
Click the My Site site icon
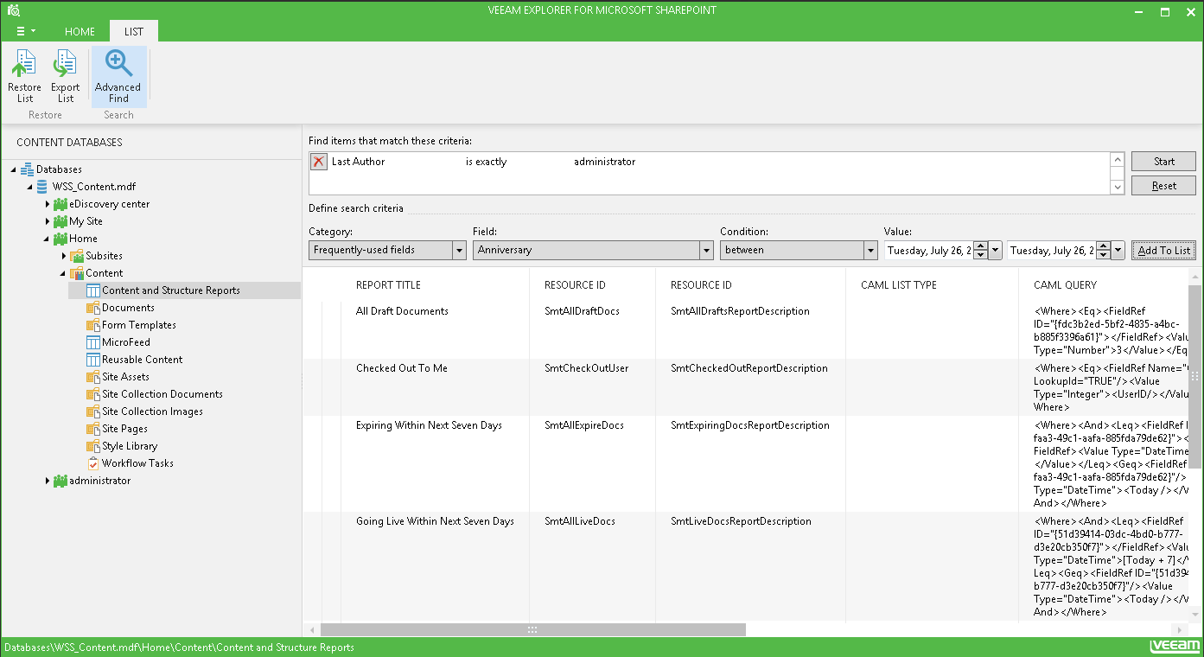click(x=60, y=221)
